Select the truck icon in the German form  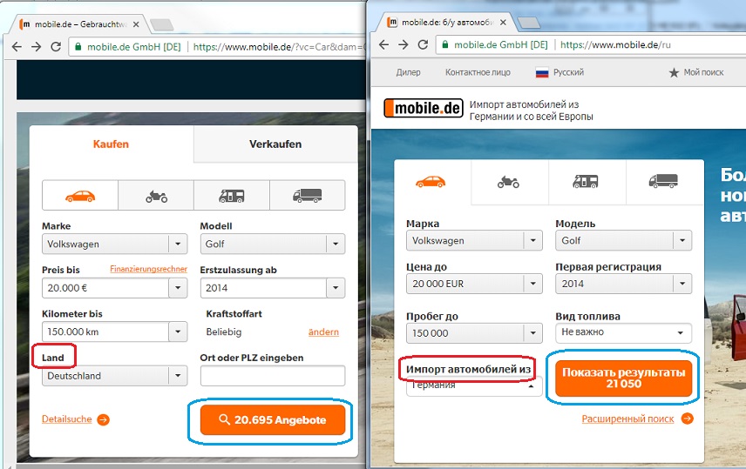click(307, 196)
